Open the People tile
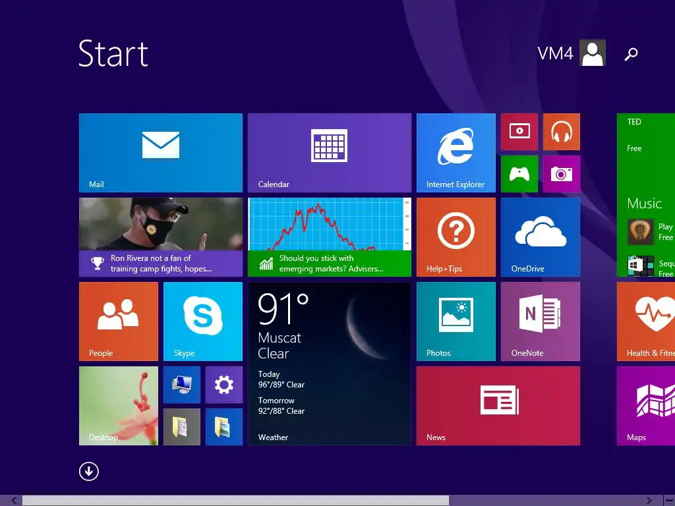 119,322
